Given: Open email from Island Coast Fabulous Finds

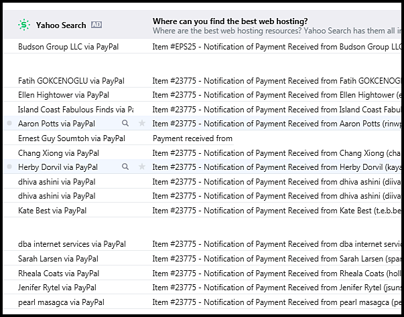Looking at the screenshot, I should tap(76, 110).
